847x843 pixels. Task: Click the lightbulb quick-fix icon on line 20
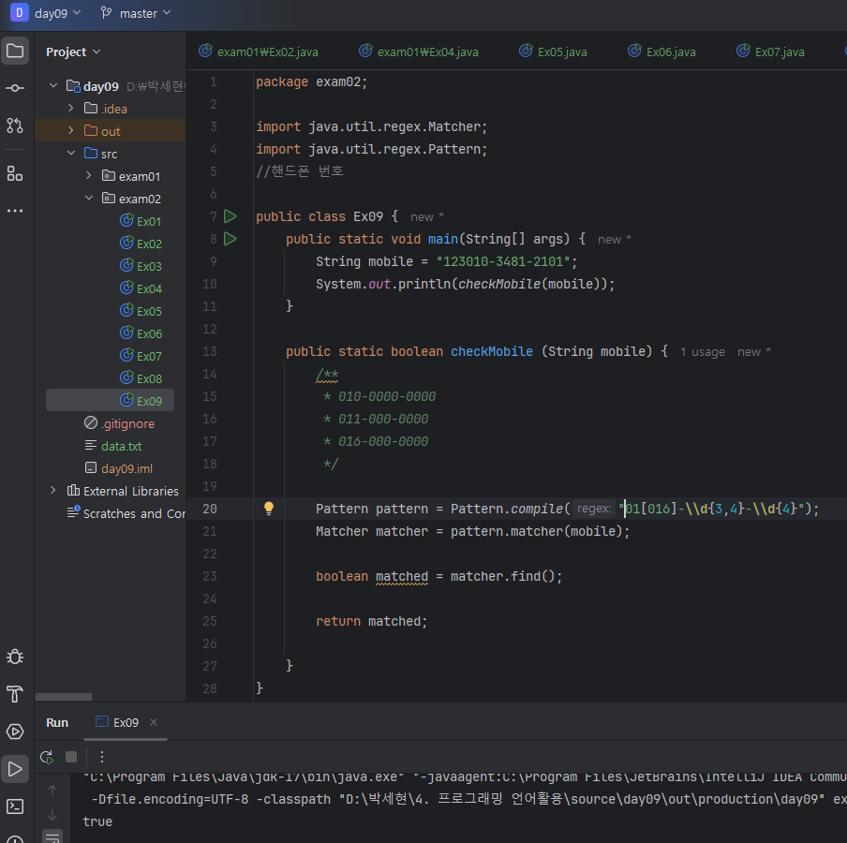(269, 509)
